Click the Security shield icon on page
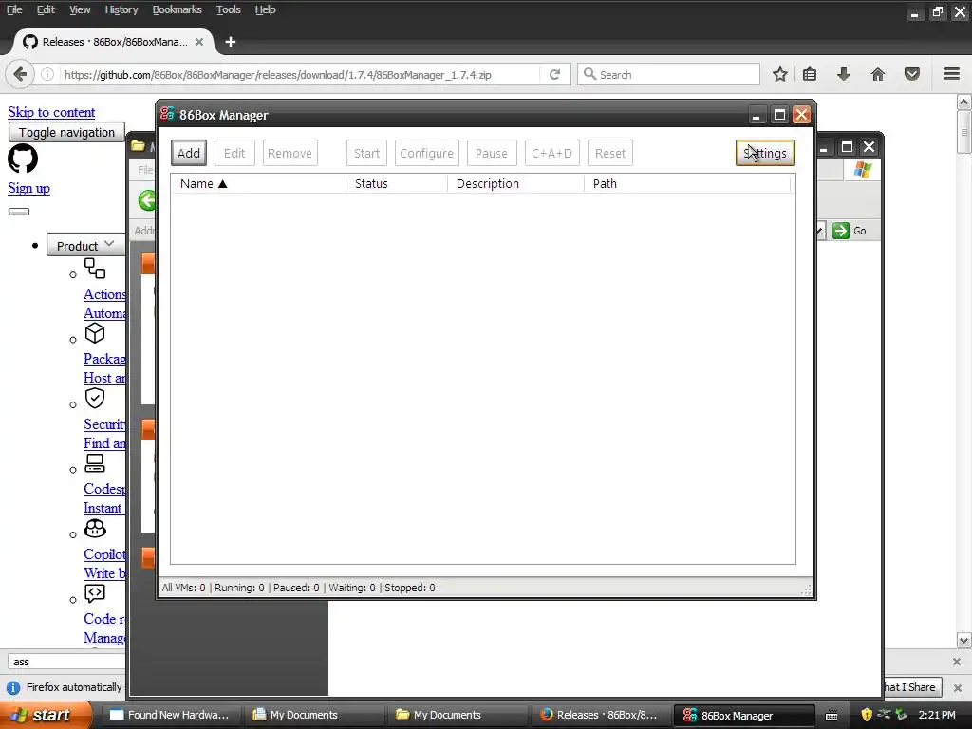Viewport: 972px width, 729px height. (x=95, y=398)
